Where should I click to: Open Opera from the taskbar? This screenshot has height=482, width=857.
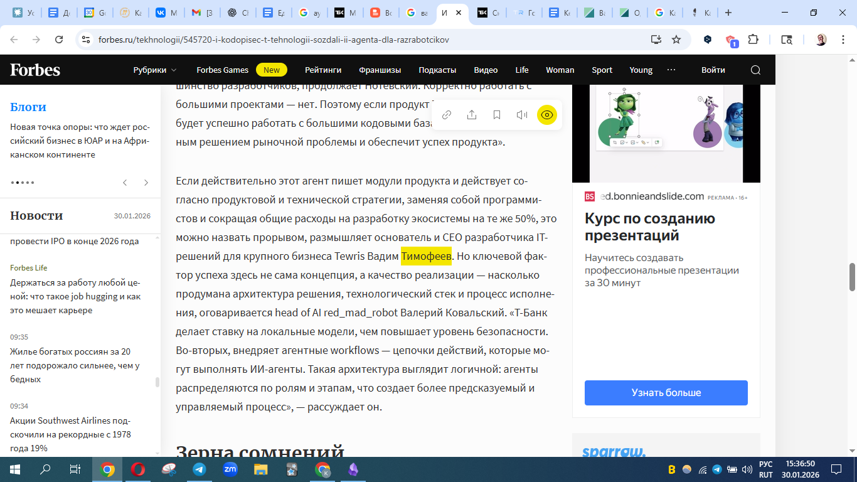pos(138,469)
